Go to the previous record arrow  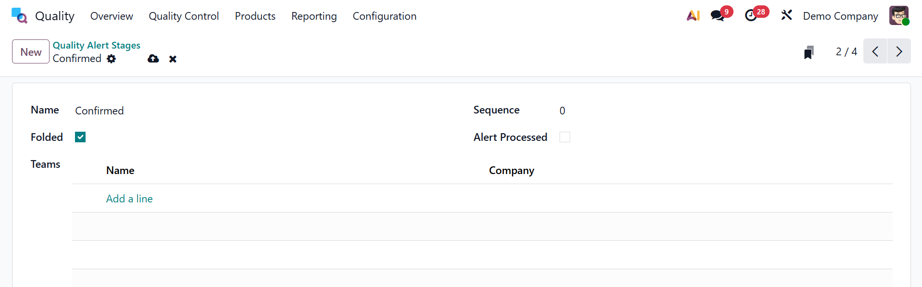point(875,51)
